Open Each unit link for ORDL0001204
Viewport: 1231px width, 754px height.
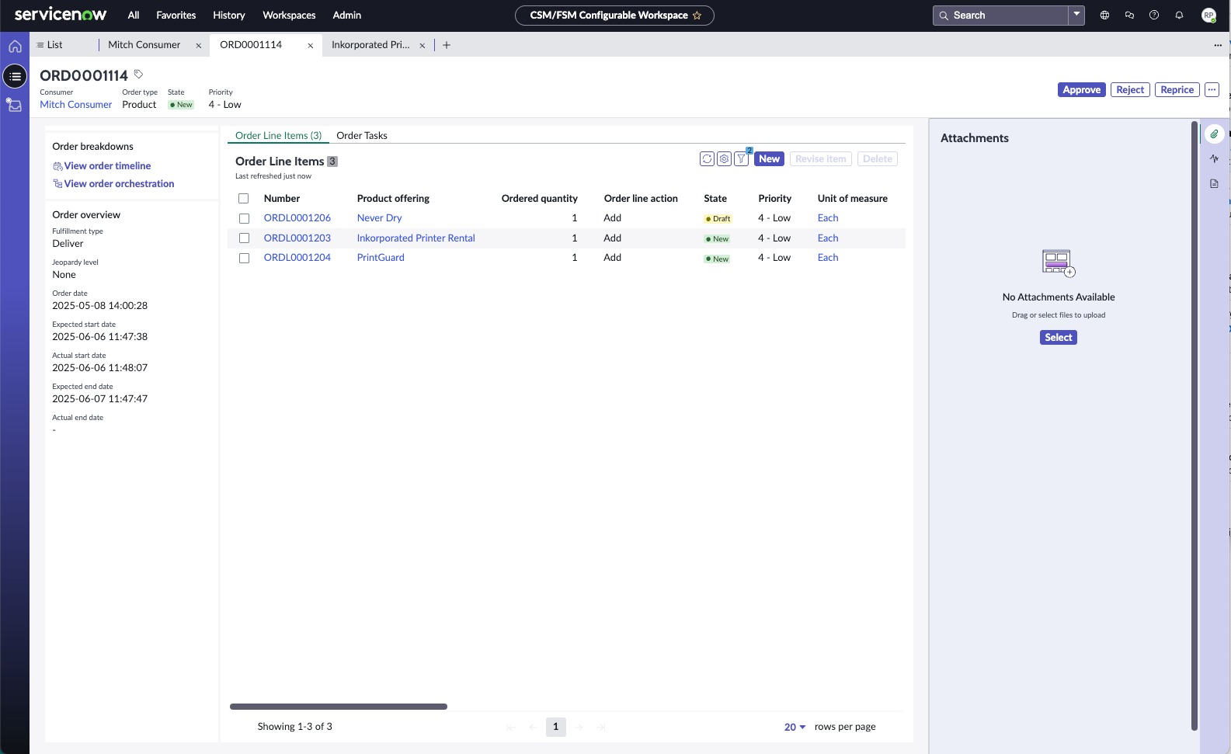coord(828,258)
